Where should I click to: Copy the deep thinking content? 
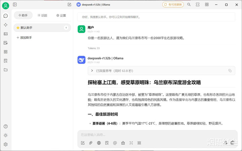[x=230, y=70]
